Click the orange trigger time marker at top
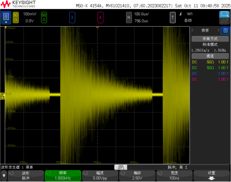The width and height of the screenshot is (231, 182). pos(97,27)
